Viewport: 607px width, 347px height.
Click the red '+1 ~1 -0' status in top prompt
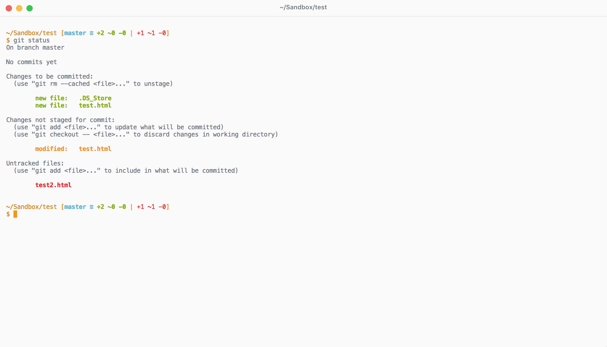tap(151, 33)
